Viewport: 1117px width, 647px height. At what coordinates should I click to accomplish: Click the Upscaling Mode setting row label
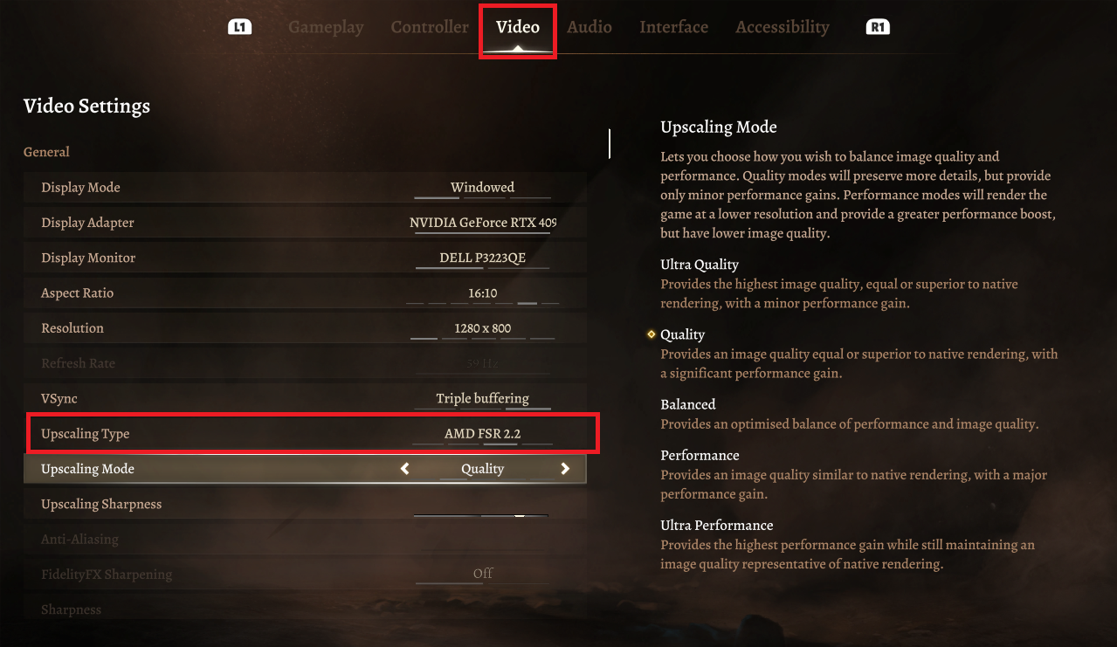point(88,469)
